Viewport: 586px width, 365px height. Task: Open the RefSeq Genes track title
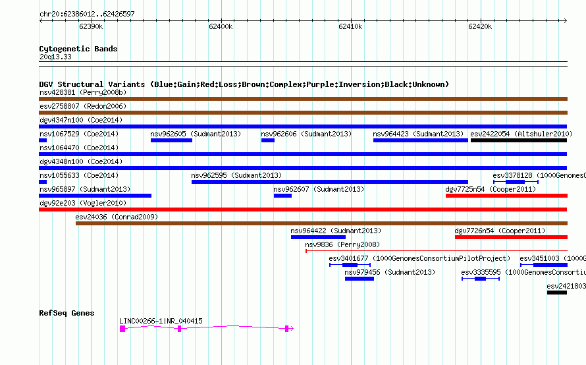(67, 313)
